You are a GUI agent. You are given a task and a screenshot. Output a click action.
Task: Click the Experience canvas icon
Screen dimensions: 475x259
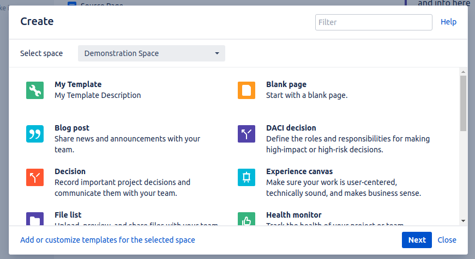pos(246,177)
